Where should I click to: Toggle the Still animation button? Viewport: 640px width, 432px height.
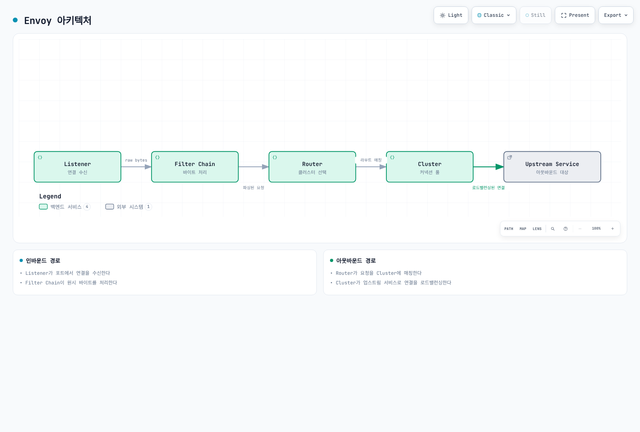click(x=536, y=15)
